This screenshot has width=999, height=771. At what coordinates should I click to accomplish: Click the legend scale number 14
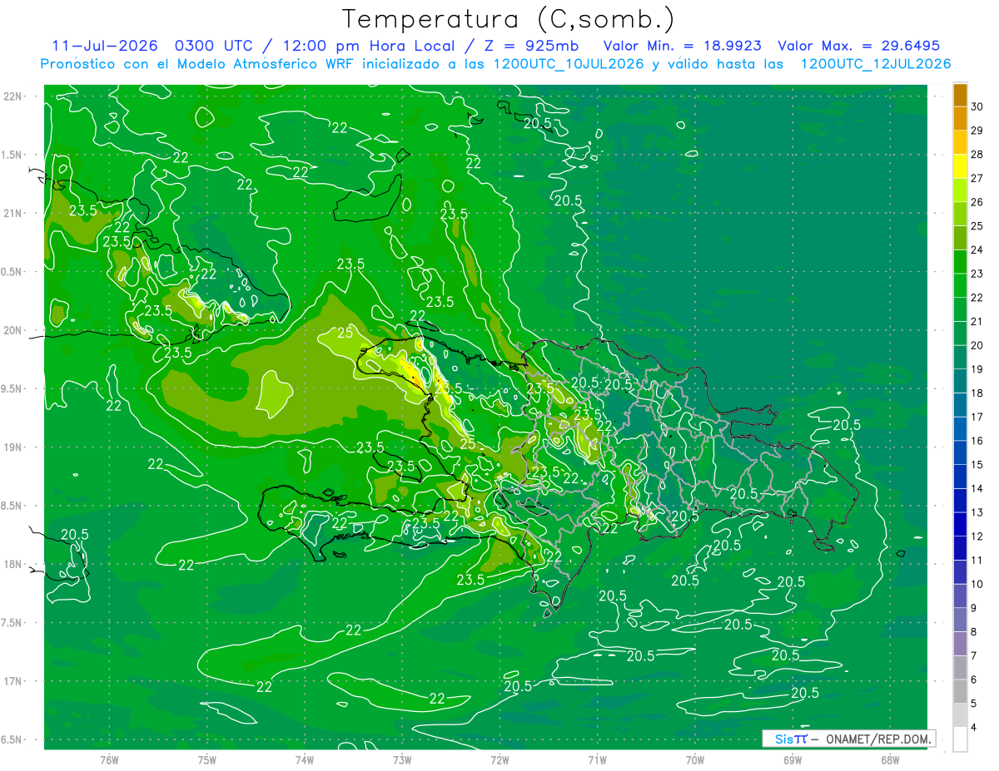click(x=978, y=488)
